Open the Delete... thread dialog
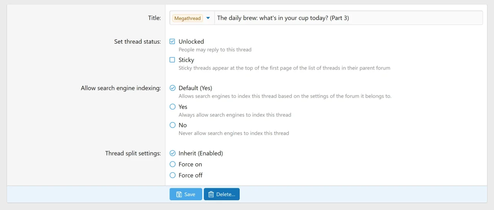This screenshot has width=494, height=210. (222, 194)
